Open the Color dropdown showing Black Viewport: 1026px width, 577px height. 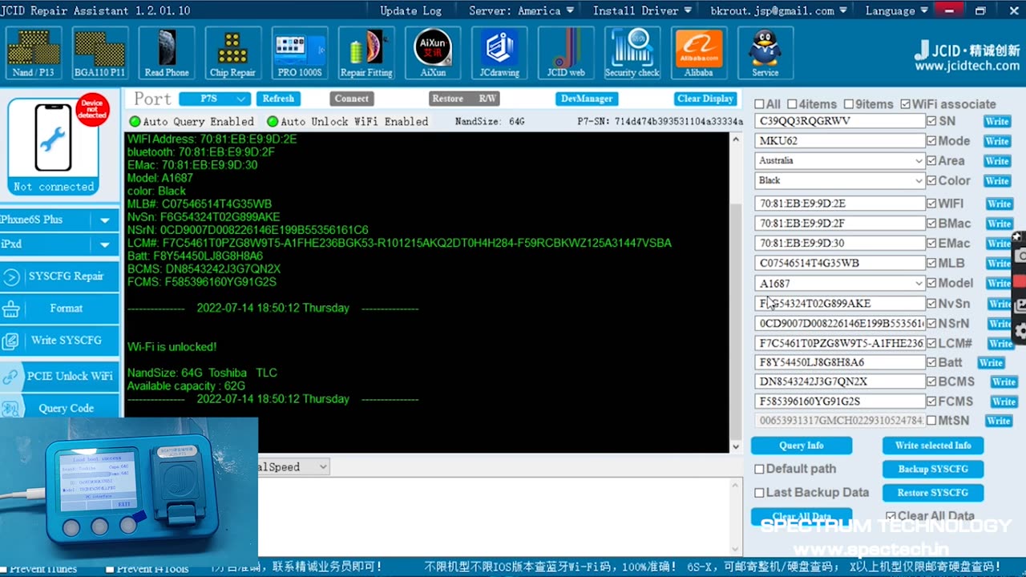point(839,180)
